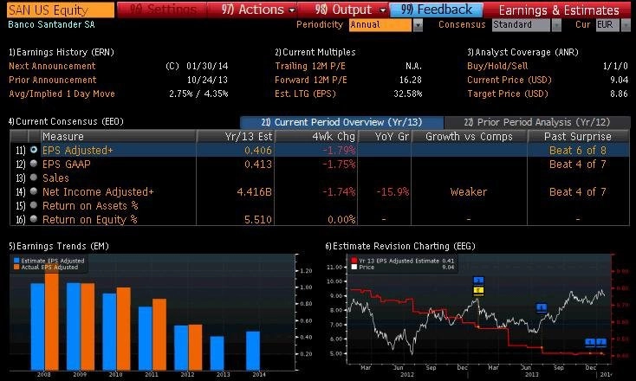Click the orange Actual EPS Adjusted legend swatch
This screenshot has height=381, width=636.
coord(16,267)
